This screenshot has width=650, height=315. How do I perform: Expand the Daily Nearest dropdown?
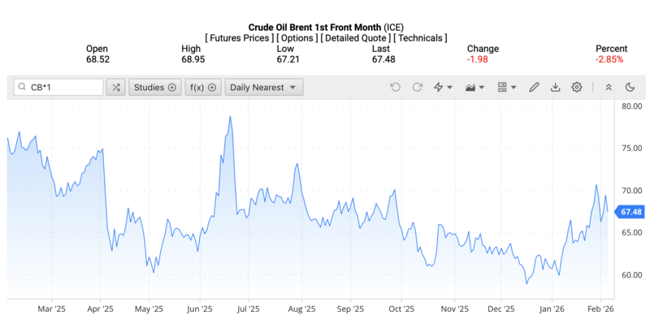click(x=263, y=88)
